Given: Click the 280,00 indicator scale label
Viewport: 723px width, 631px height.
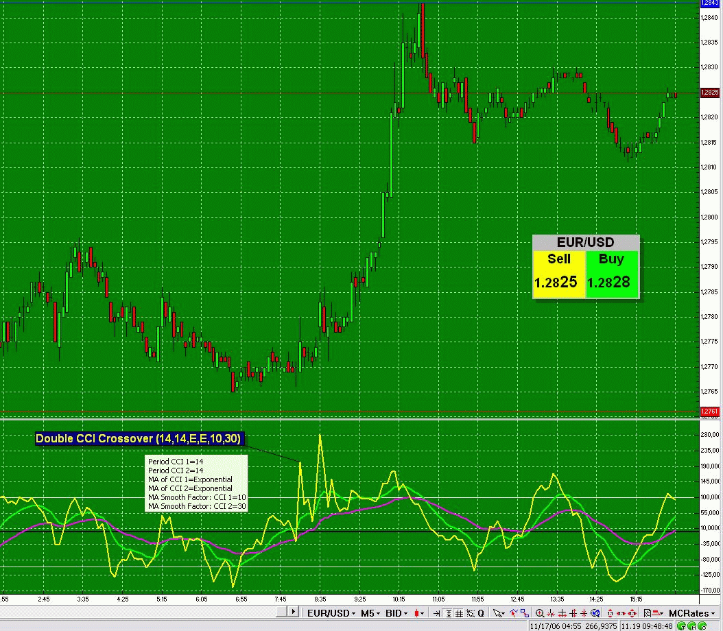Looking at the screenshot, I should click(710, 435).
